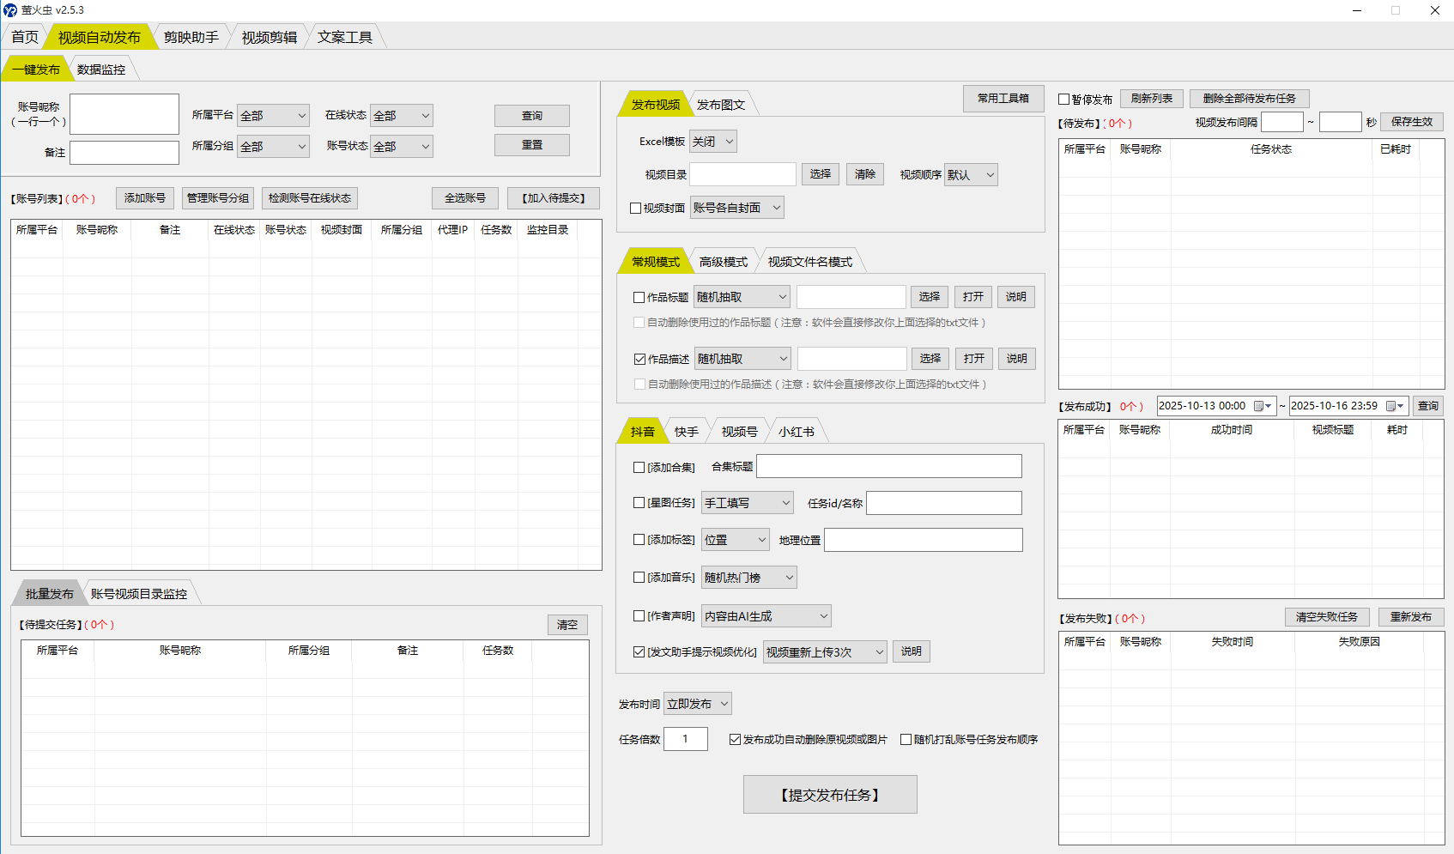Open the 常用工具箱 button
Screen dimensions: 1454x854
[1003, 99]
